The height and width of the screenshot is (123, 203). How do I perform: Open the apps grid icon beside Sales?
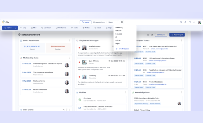(x=122, y=22)
